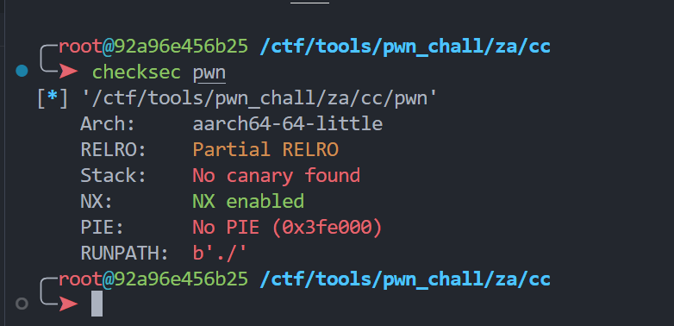Click the terminal block cursor

coord(97,304)
